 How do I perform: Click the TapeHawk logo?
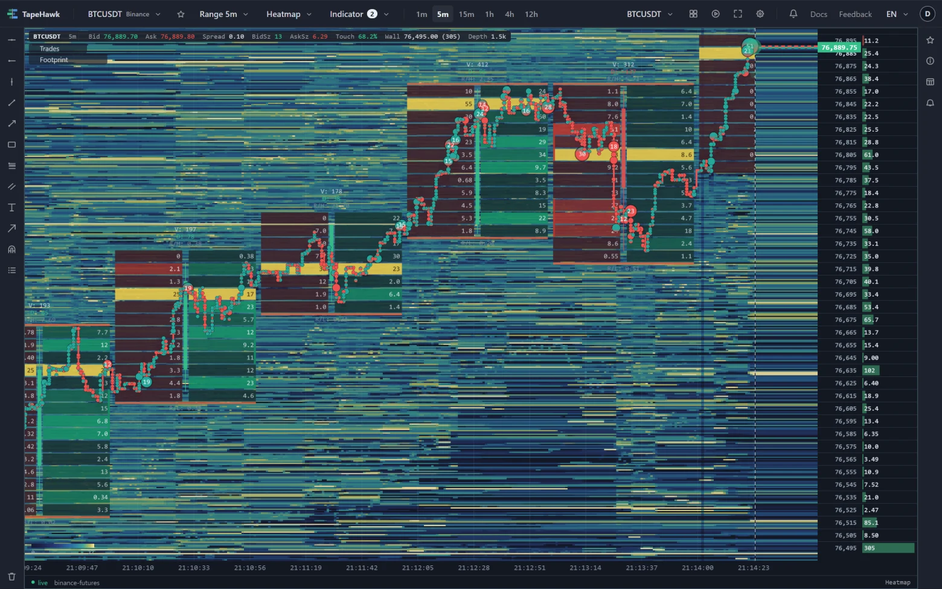click(x=34, y=14)
